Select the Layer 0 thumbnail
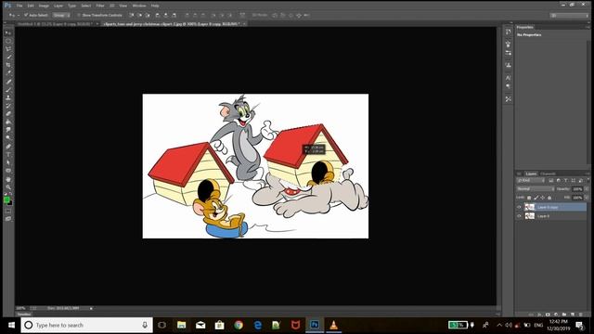 click(x=530, y=216)
